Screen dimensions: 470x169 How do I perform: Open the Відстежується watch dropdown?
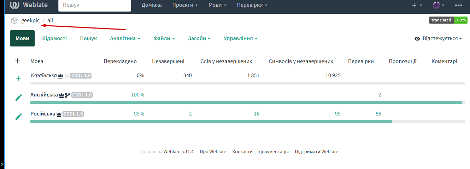pos(438,39)
